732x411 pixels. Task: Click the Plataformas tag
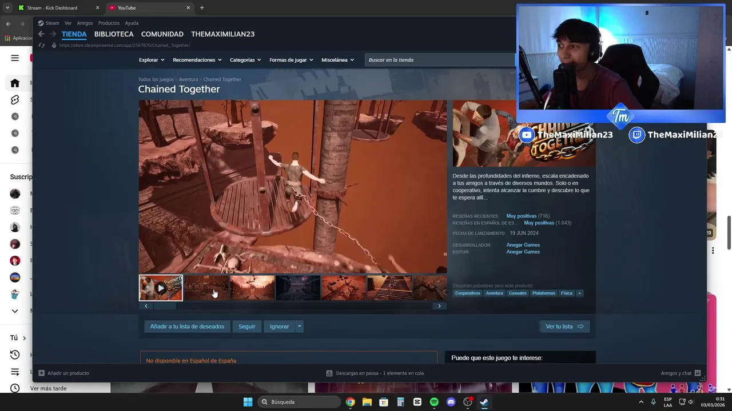coord(543,293)
